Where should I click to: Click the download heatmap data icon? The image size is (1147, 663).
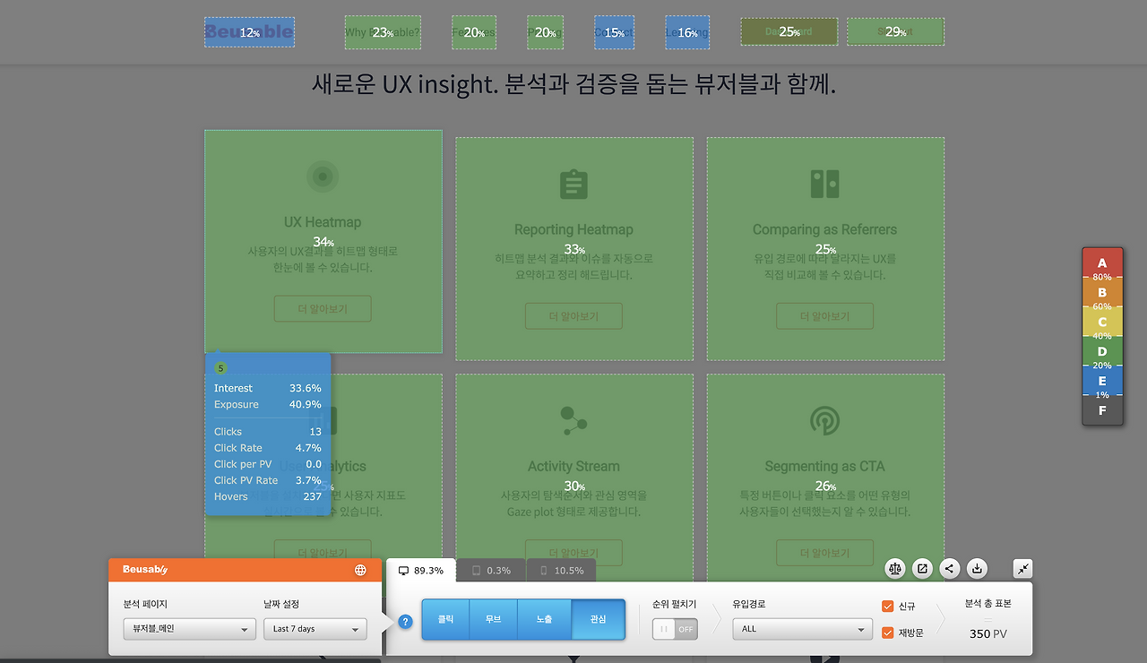click(977, 568)
